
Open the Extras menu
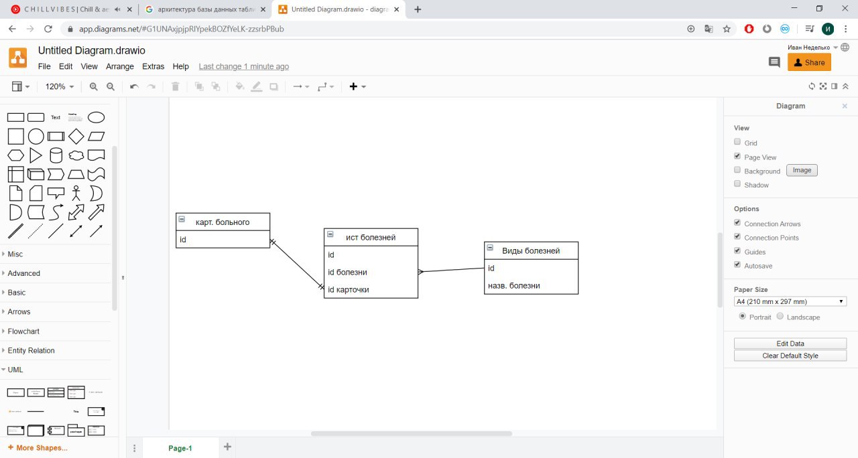(x=154, y=66)
